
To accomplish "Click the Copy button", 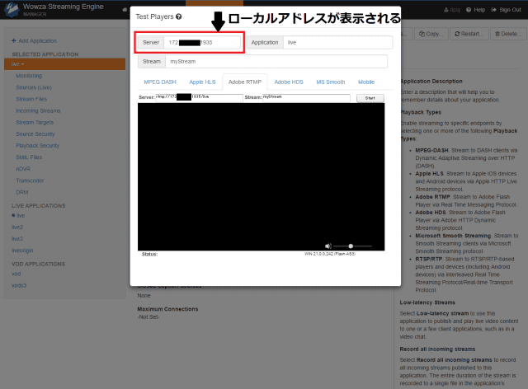I will pyautogui.click(x=431, y=34).
